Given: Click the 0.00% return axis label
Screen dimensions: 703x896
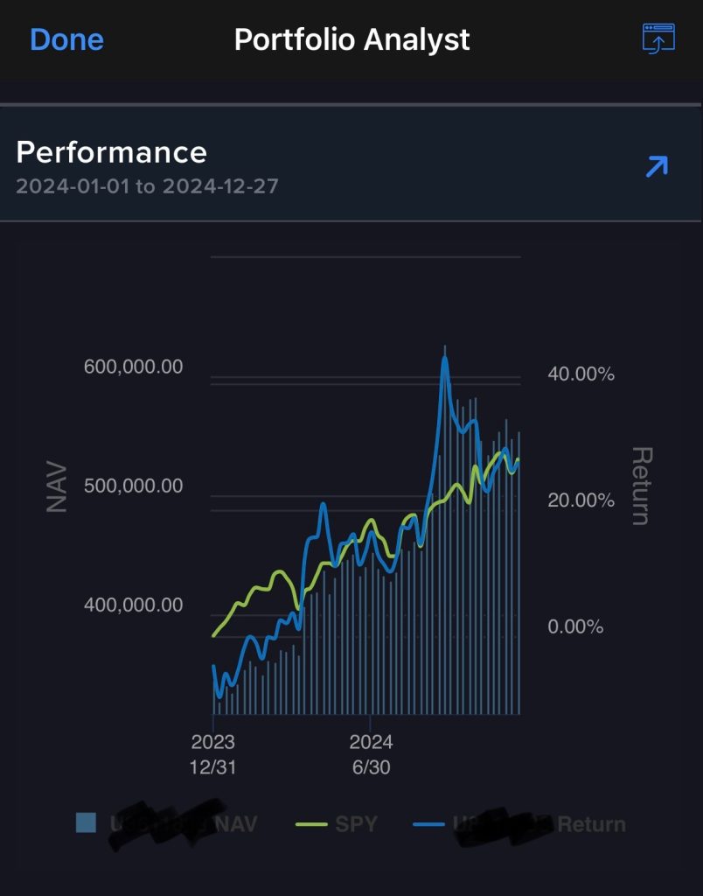Looking at the screenshot, I should pyautogui.click(x=575, y=626).
